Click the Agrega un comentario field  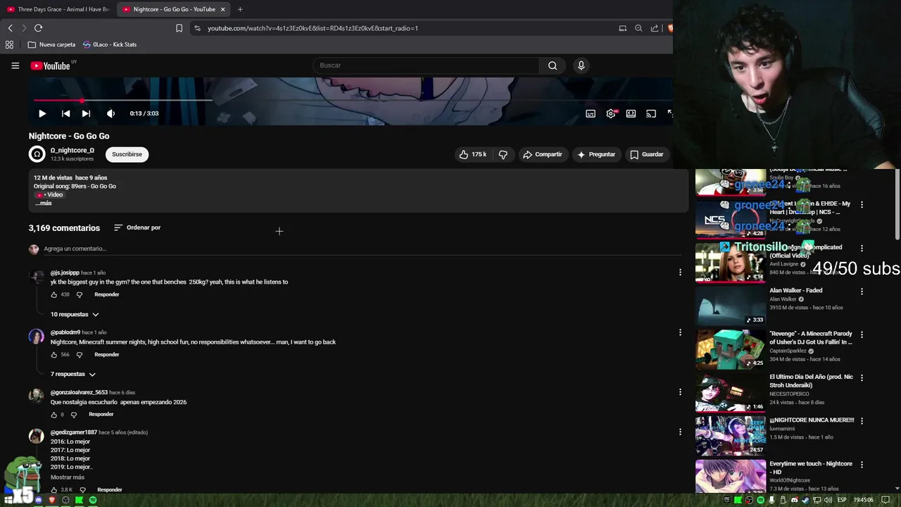[x=362, y=249]
